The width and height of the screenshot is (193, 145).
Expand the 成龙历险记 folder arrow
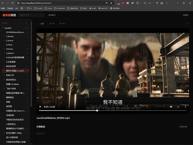(4, 80)
